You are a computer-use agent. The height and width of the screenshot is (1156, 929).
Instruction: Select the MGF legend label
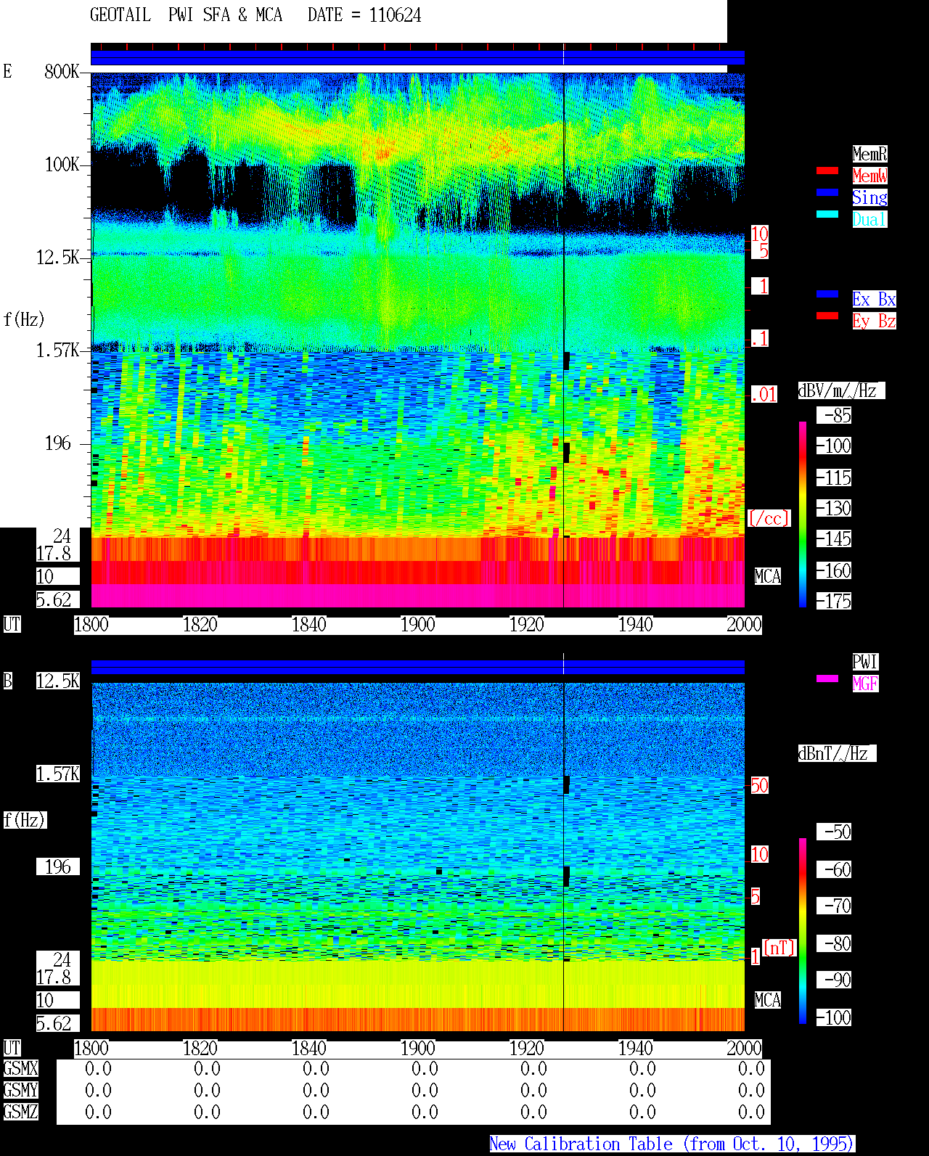click(x=865, y=684)
